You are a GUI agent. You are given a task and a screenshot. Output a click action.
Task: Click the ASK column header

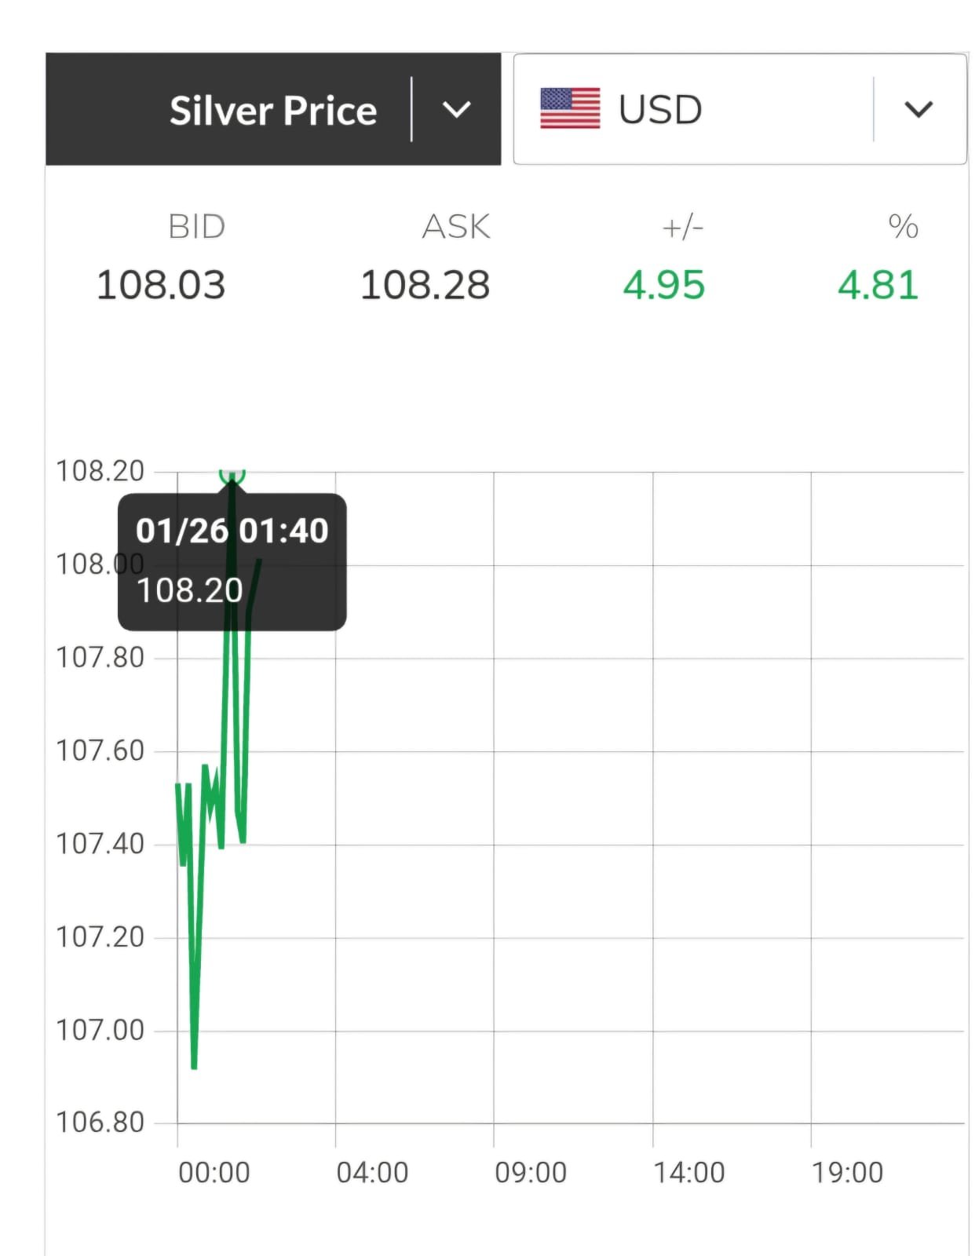point(456,227)
